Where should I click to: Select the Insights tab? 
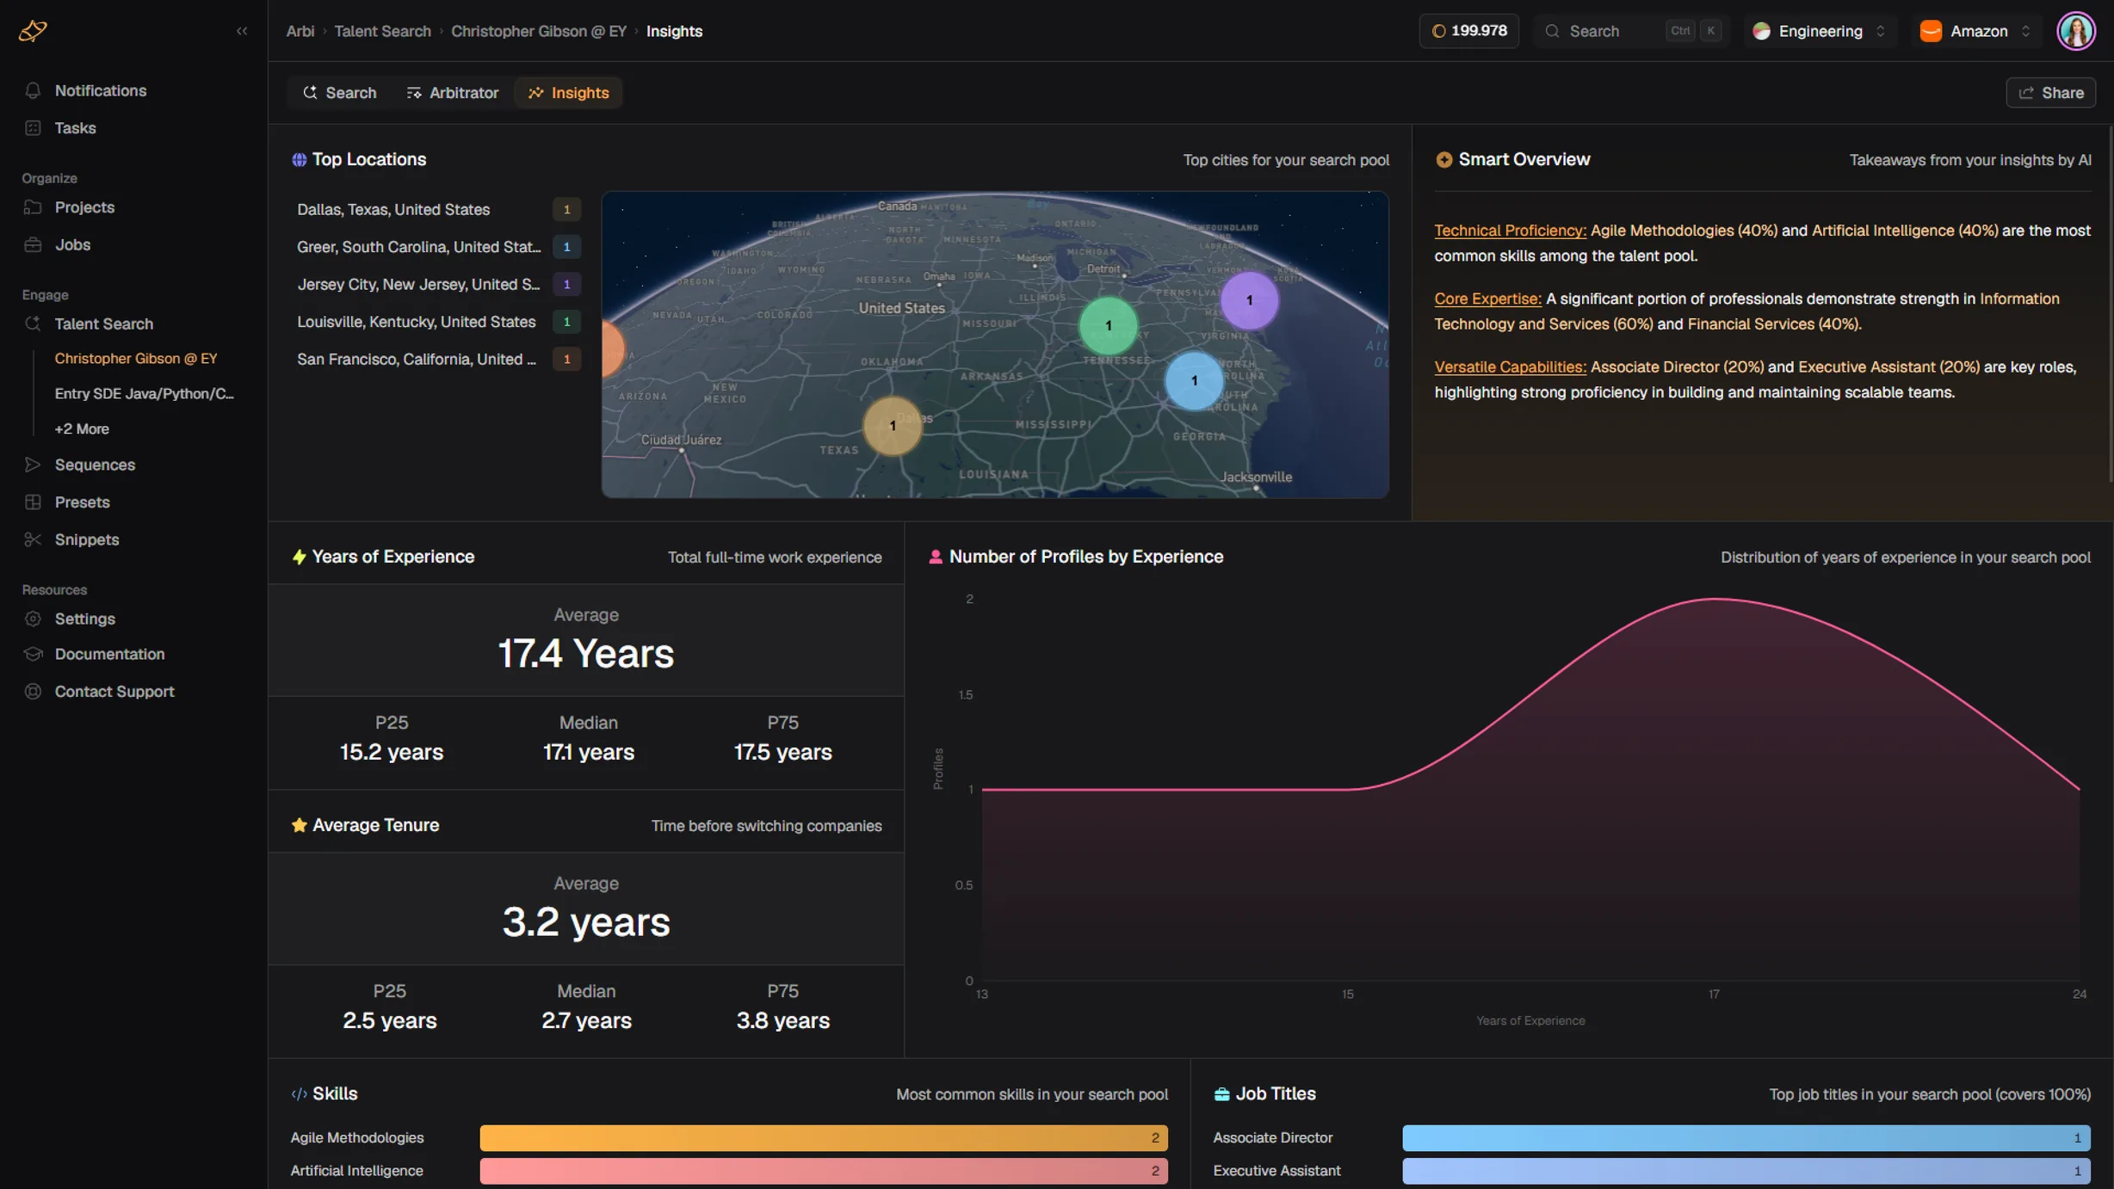click(568, 93)
